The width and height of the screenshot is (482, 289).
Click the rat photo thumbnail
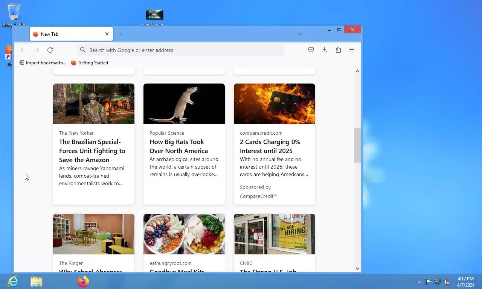[184, 104]
